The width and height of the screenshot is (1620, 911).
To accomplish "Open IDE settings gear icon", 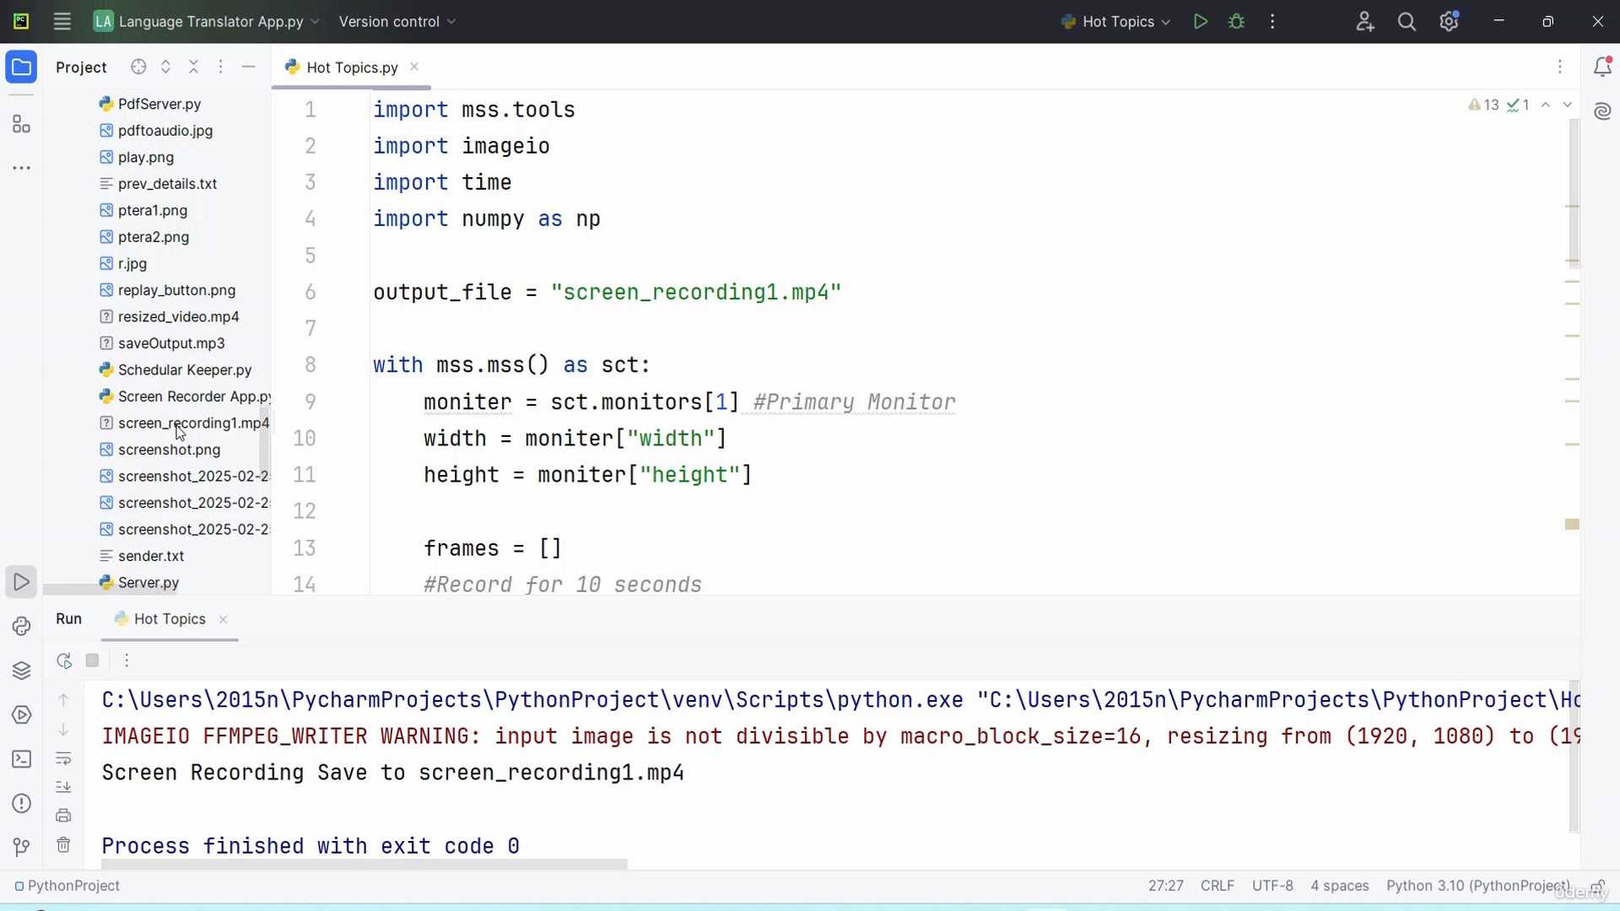I will click(1449, 22).
